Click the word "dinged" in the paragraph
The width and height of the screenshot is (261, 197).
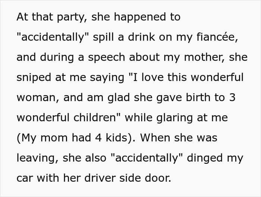pyautogui.click(x=204, y=159)
